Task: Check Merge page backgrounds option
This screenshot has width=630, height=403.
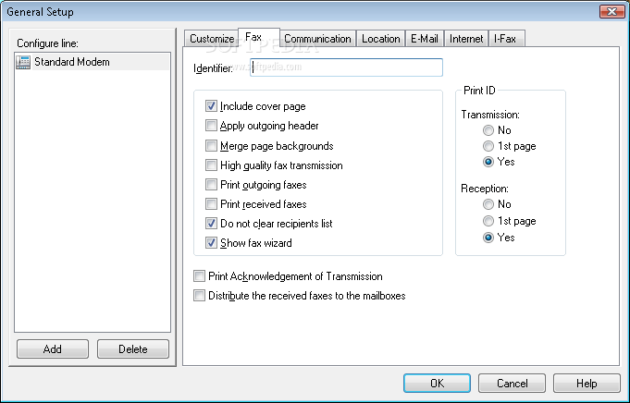Action: (x=211, y=145)
